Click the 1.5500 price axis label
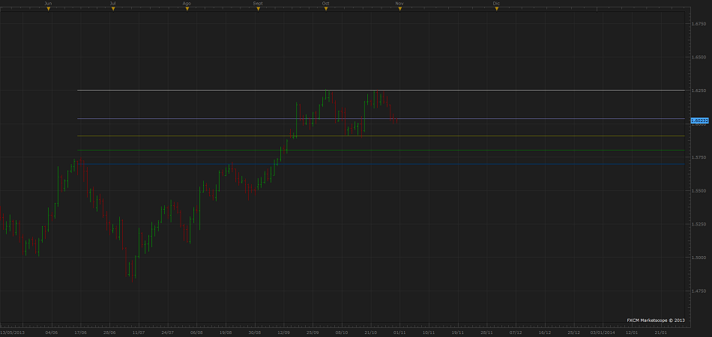The width and height of the screenshot is (712, 337). click(699, 191)
